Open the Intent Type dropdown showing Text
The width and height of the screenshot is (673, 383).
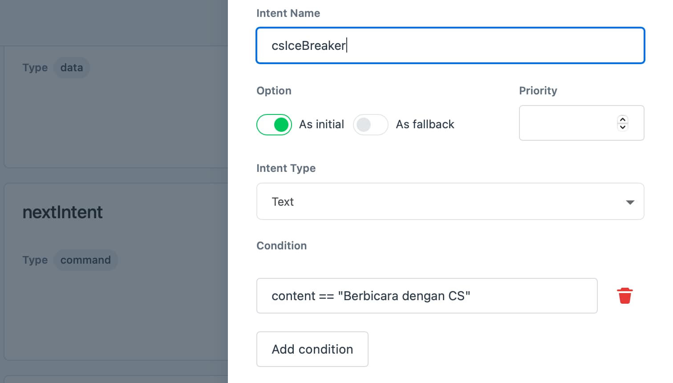tap(450, 202)
